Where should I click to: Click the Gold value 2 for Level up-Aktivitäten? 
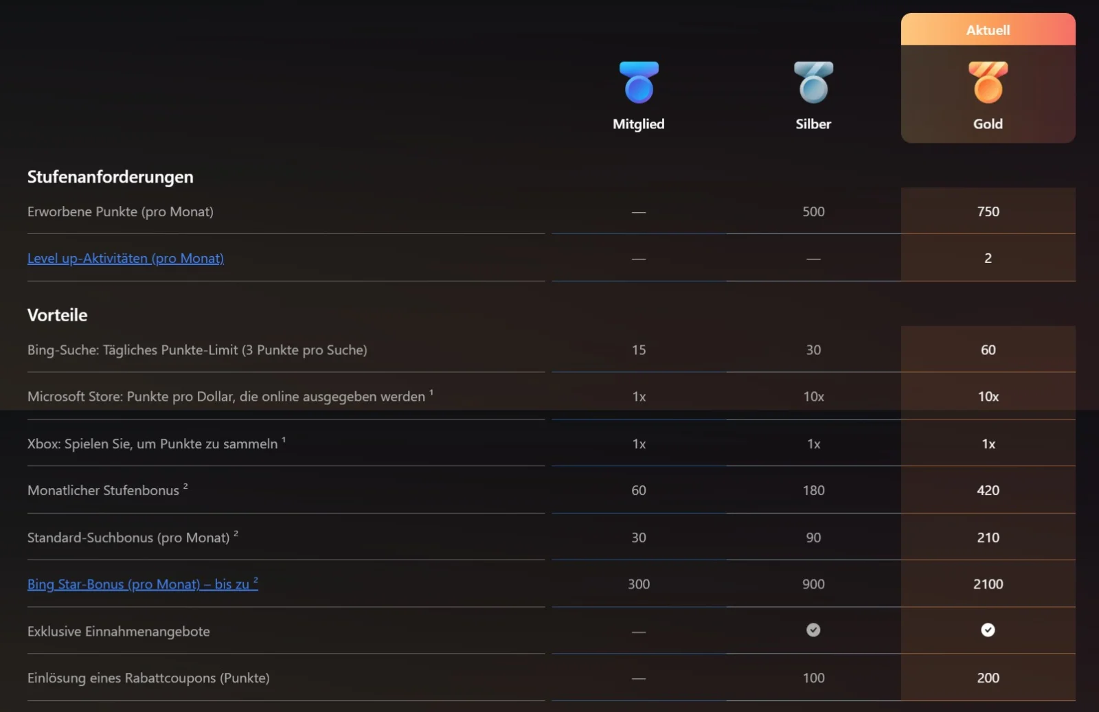tap(988, 258)
